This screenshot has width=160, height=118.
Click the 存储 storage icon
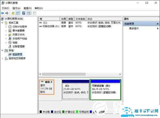coord(6,50)
